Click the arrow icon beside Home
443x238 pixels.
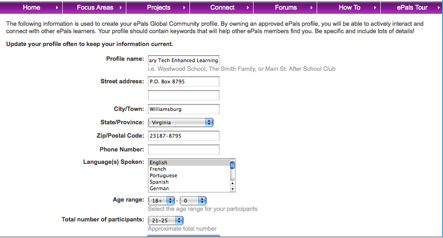tap(57, 8)
